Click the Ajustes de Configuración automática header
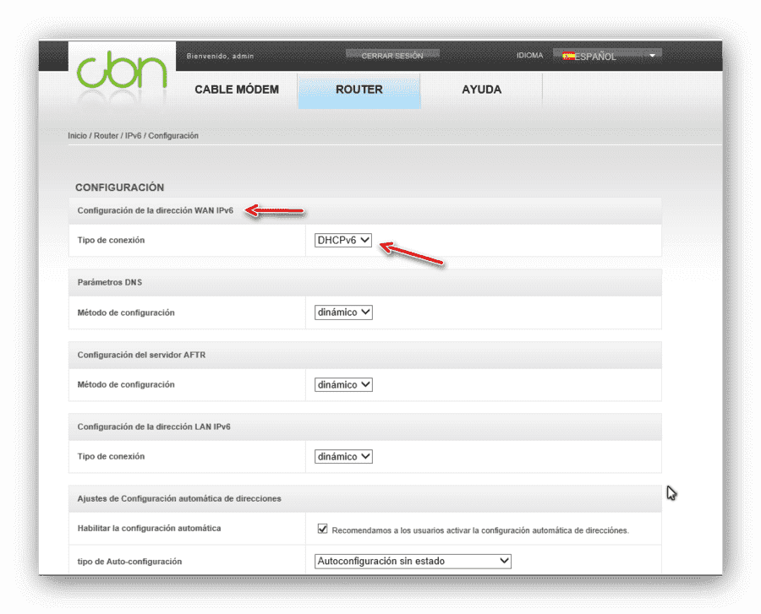Image resolution: width=761 pixels, height=614 pixels. (x=179, y=498)
